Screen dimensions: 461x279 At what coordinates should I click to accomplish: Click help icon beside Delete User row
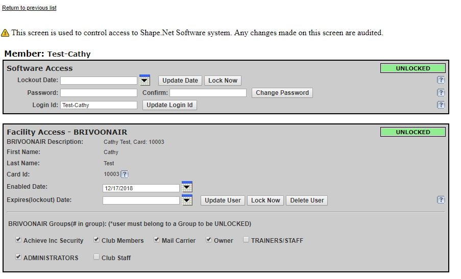coord(441,200)
